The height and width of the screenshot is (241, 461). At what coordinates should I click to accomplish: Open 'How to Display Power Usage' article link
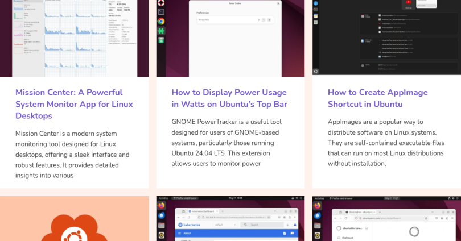(x=229, y=98)
